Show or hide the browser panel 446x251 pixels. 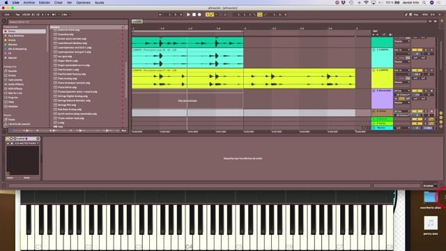click(x=4, y=21)
